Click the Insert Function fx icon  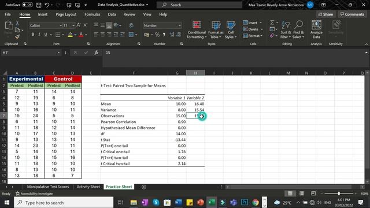point(97,53)
